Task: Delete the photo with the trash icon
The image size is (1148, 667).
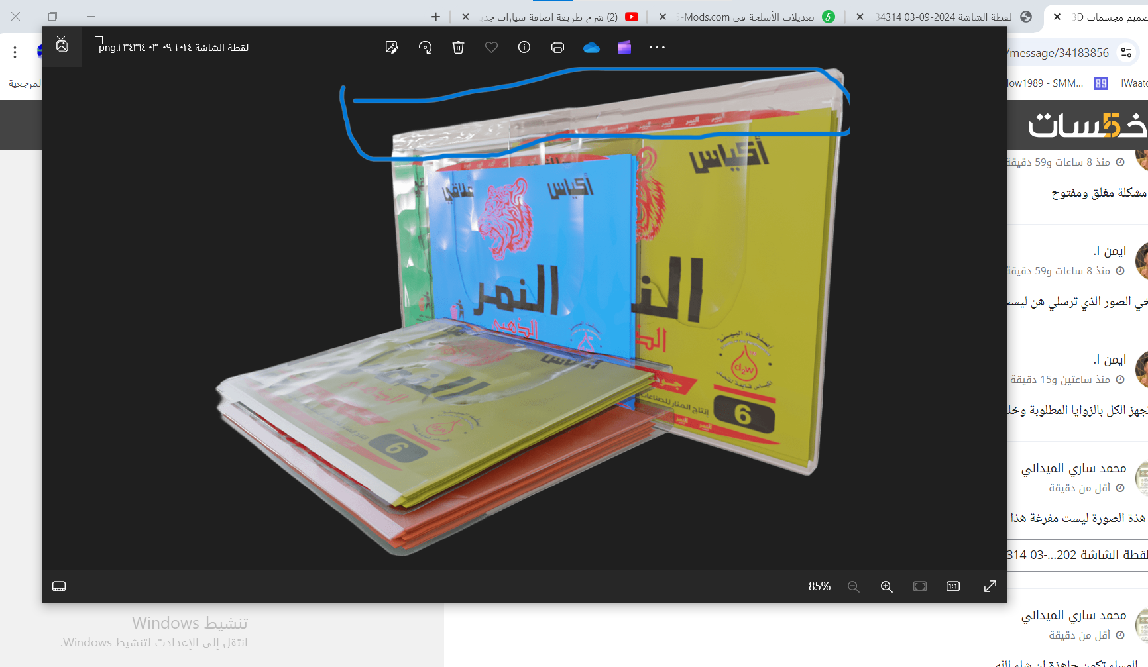Action: (x=458, y=47)
